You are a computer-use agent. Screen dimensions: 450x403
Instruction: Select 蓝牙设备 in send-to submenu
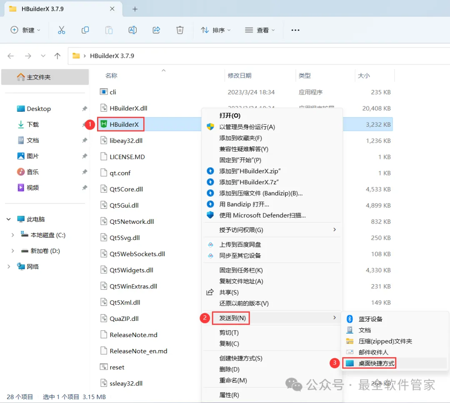pyautogui.click(x=370, y=319)
